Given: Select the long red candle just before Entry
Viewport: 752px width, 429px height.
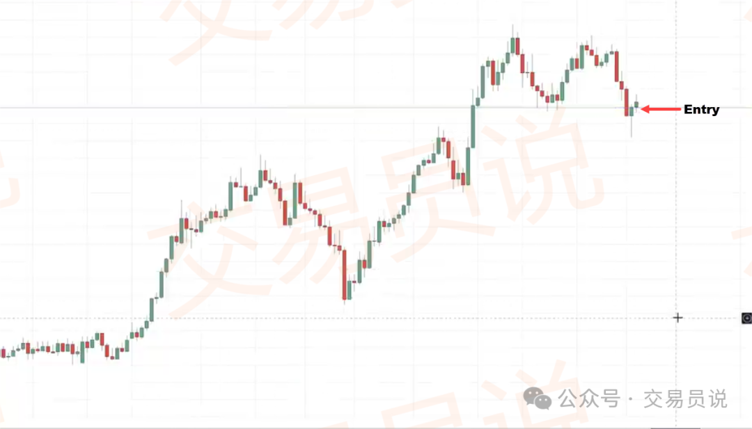Looking at the screenshot, I should [x=627, y=102].
